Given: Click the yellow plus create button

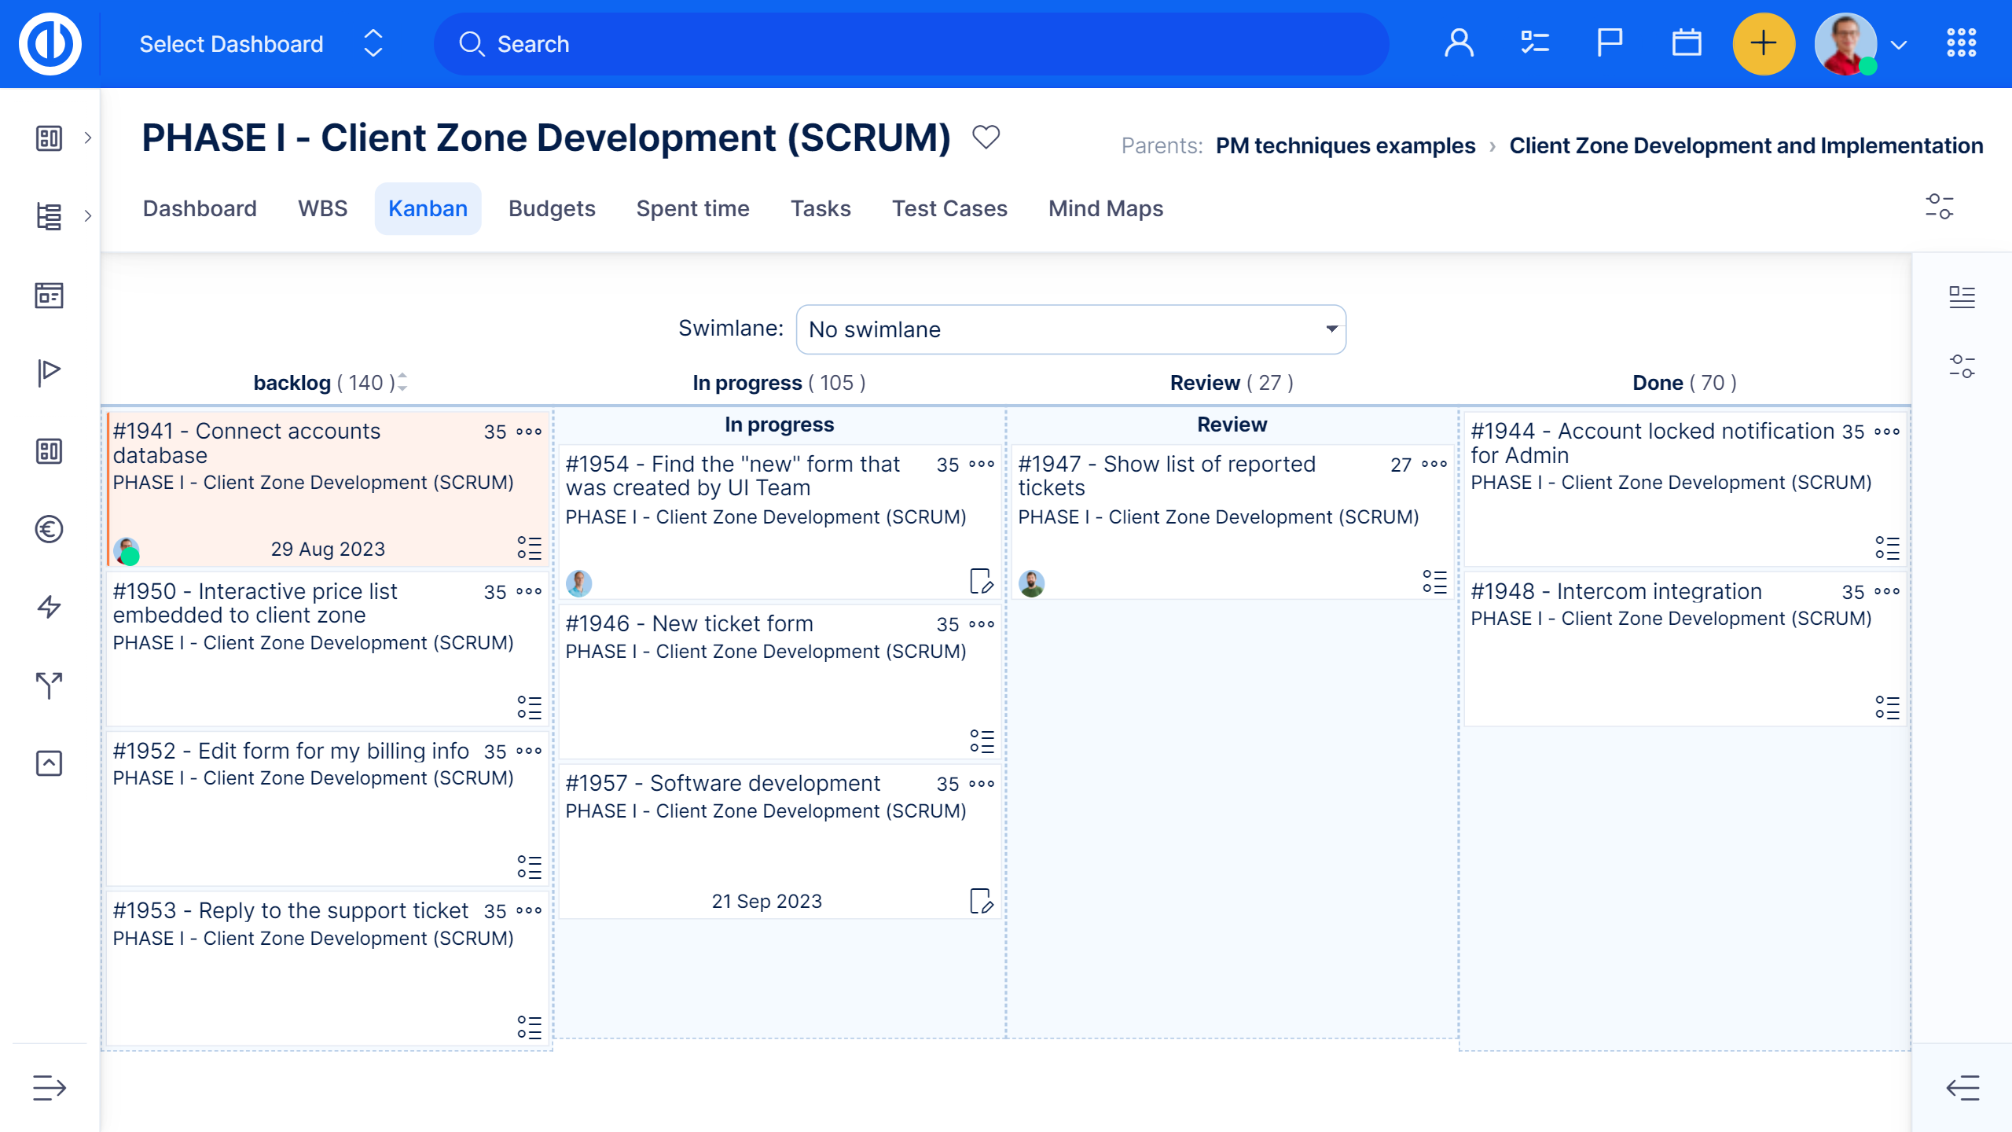Looking at the screenshot, I should pyautogui.click(x=1763, y=44).
